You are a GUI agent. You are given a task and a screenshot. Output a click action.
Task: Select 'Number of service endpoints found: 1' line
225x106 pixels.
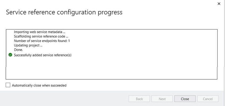click(42, 41)
